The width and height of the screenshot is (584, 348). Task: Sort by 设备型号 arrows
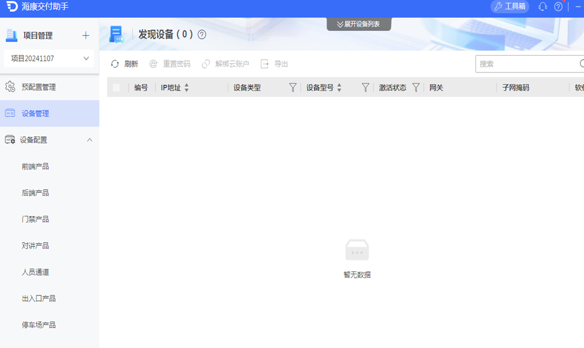click(339, 88)
